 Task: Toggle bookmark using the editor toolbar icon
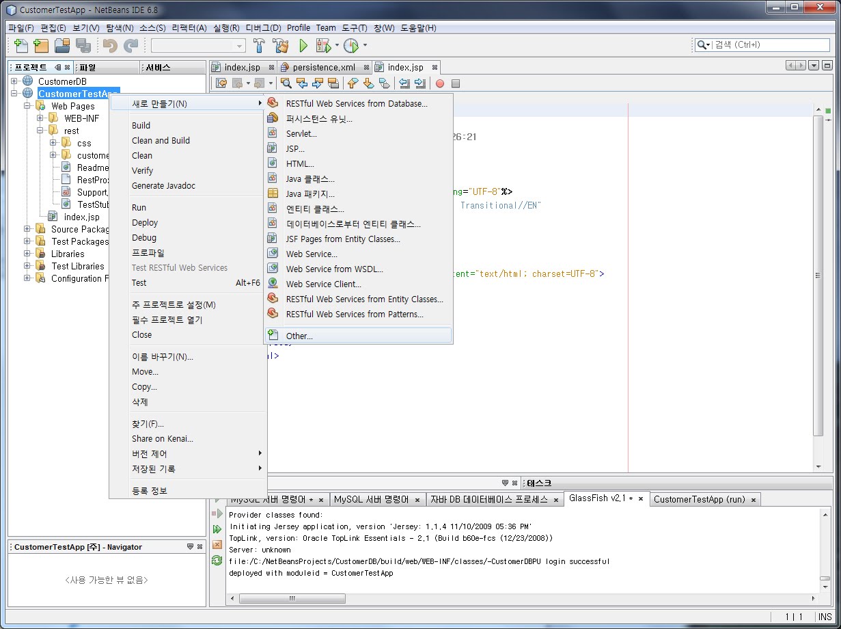[x=384, y=83]
